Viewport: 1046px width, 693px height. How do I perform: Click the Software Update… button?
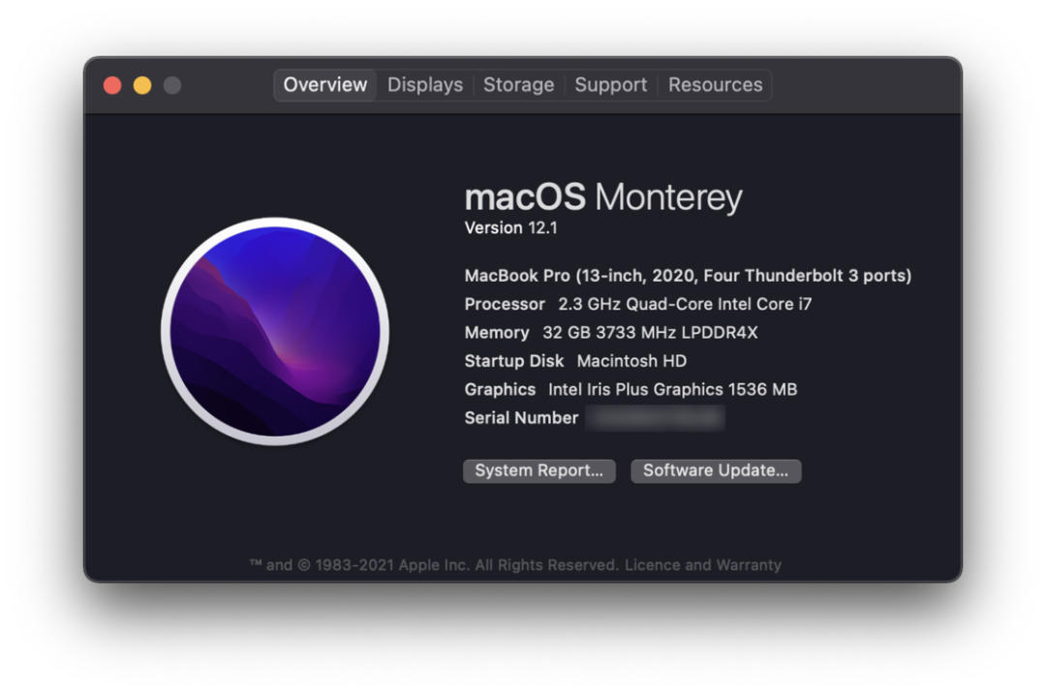(x=716, y=471)
